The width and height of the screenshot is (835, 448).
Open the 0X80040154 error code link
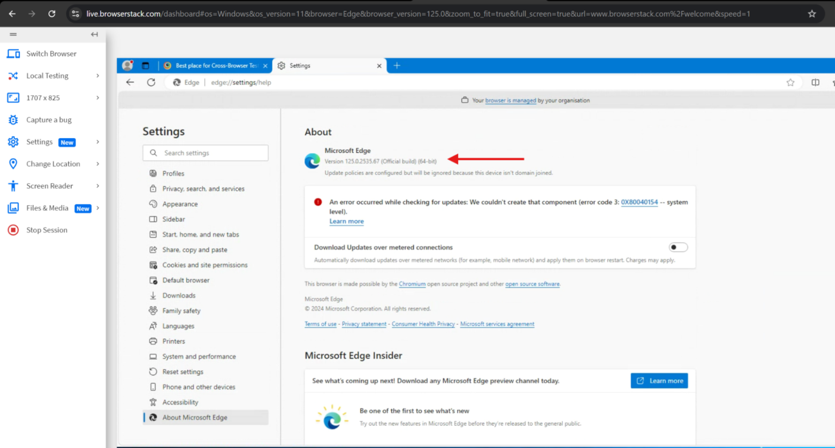[x=639, y=202]
